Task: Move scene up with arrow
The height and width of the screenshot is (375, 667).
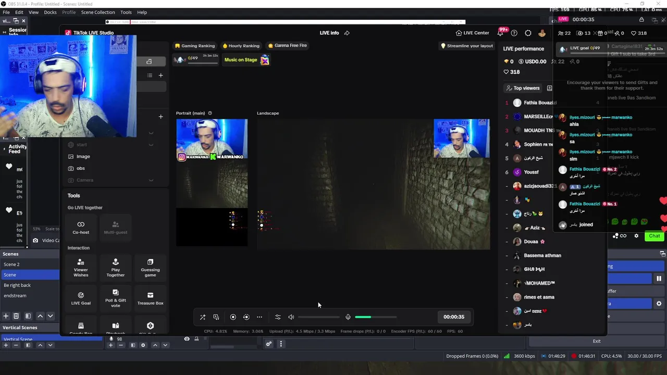Action: [40, 316]
